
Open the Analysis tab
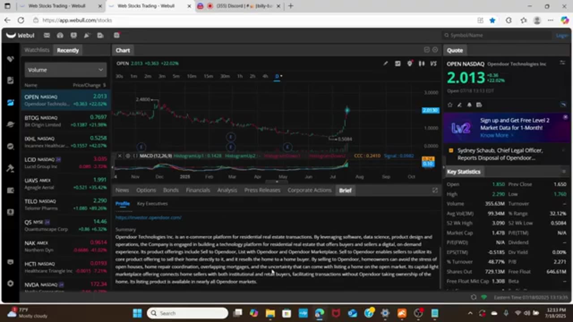tap(227, 190)
